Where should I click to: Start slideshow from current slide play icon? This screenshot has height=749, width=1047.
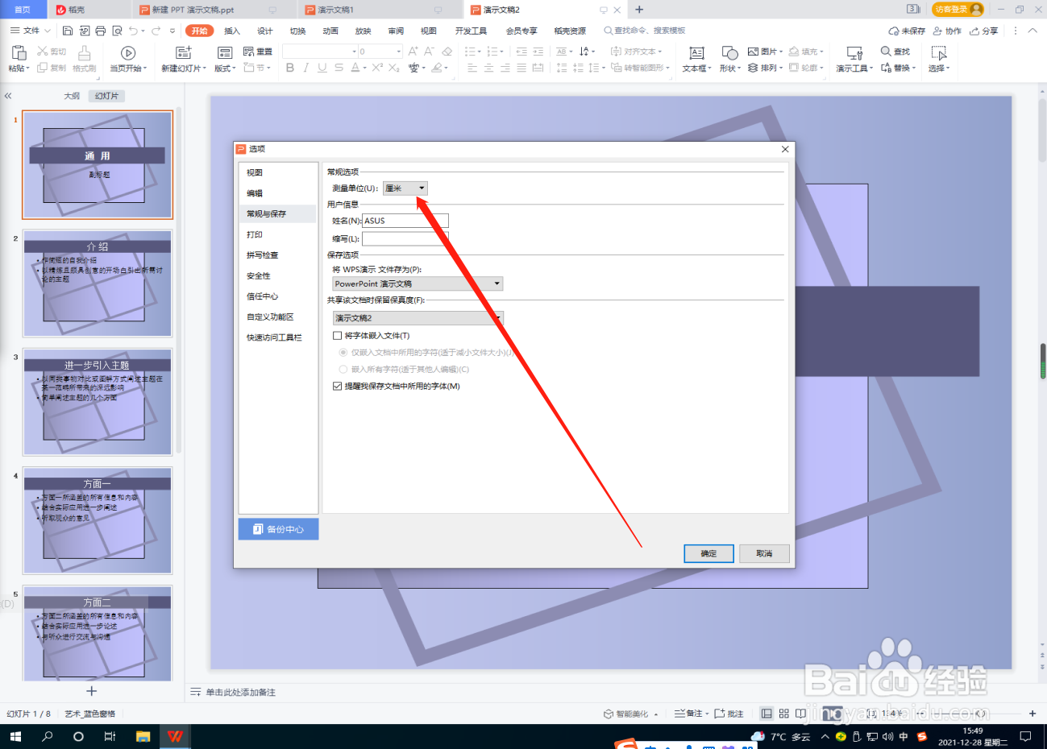click(128, 53)
